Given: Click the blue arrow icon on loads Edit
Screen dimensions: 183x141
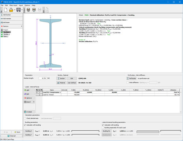Looking at the screenshot, I should click(25, 94).
